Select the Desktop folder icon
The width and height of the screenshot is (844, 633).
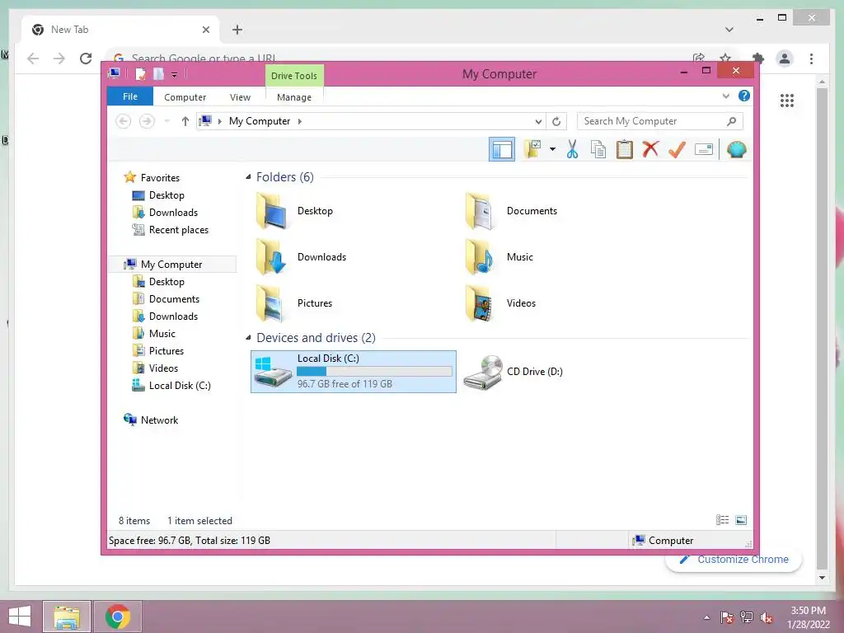tap(271, 211)
